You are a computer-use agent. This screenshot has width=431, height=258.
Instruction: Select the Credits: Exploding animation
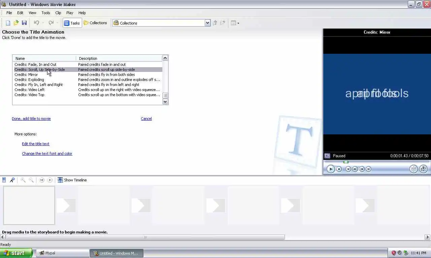click(x=88, y=80)
